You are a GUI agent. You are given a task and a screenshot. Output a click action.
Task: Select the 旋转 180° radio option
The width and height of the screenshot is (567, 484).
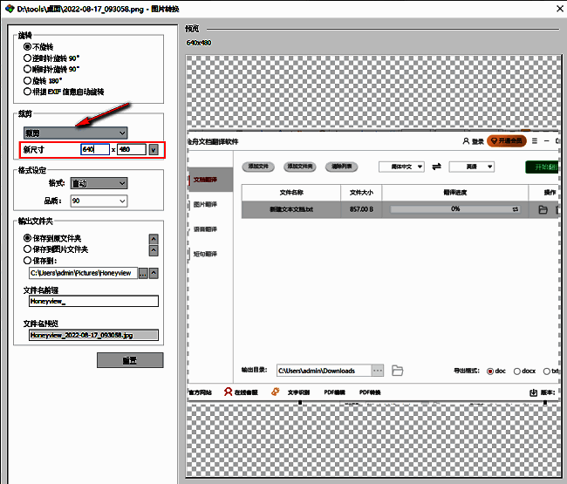tap(27, 80)
